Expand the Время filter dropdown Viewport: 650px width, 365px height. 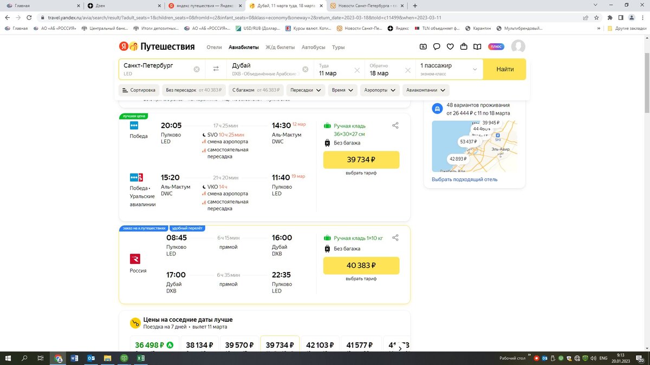(342, 90)
